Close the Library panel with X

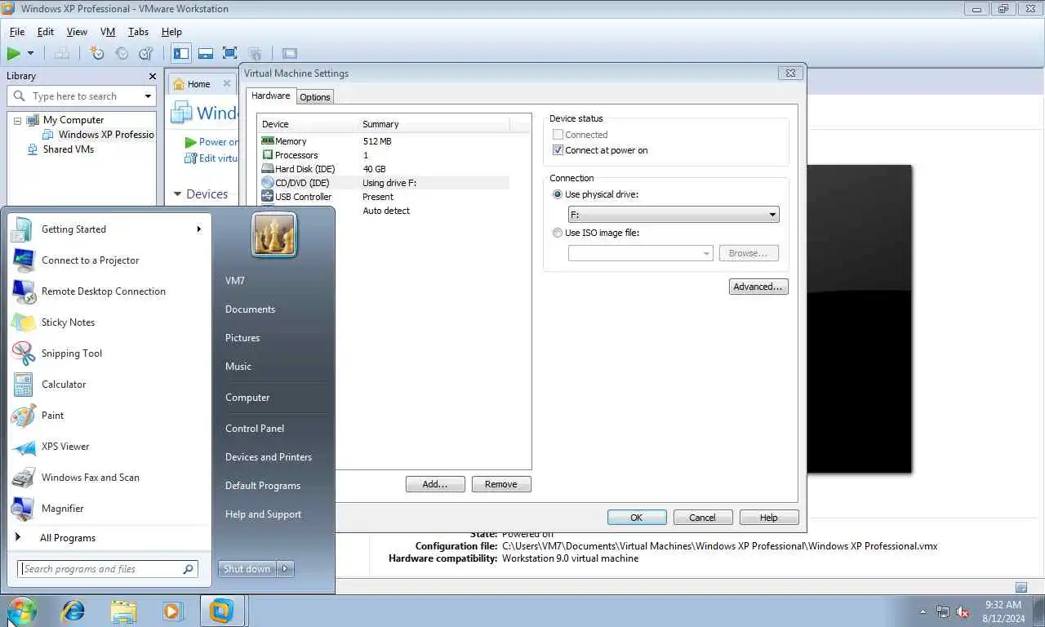point(153,76)
